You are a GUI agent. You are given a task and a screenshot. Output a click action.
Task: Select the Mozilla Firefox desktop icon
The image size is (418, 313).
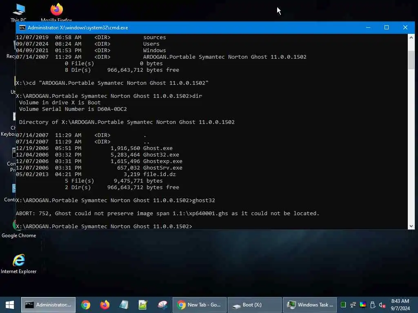tap(56, 12)
